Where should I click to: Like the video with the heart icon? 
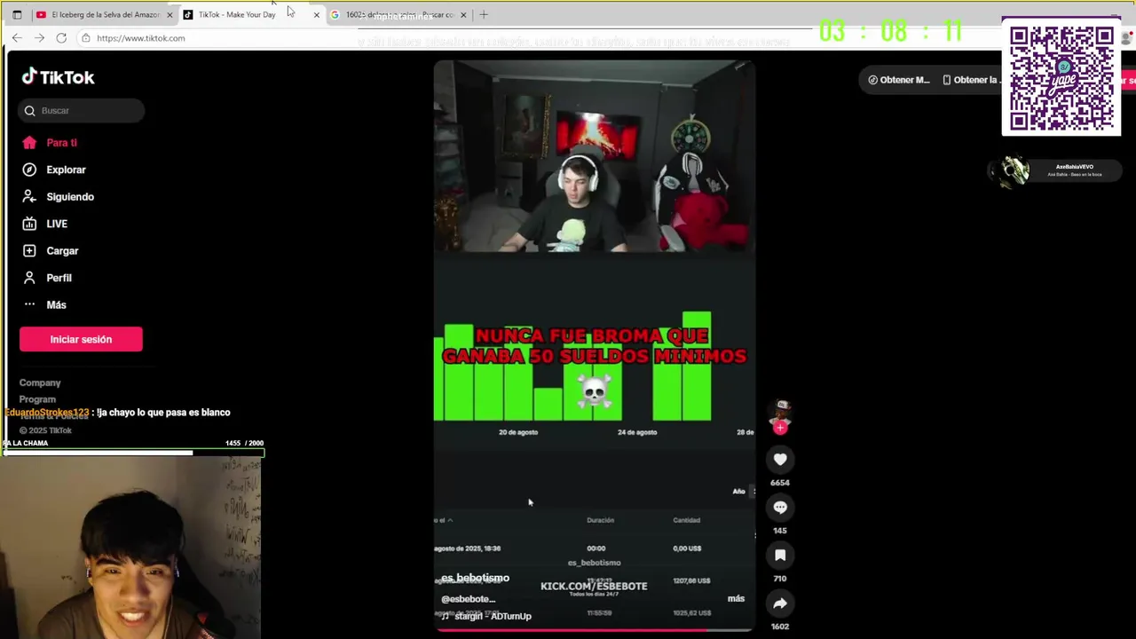click(x=780, y=459)
